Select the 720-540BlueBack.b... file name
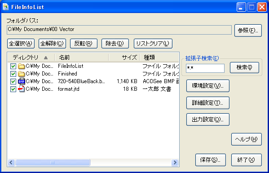This screenshot has height=173, width=269. pyautogui.click(x=81, y=81)
